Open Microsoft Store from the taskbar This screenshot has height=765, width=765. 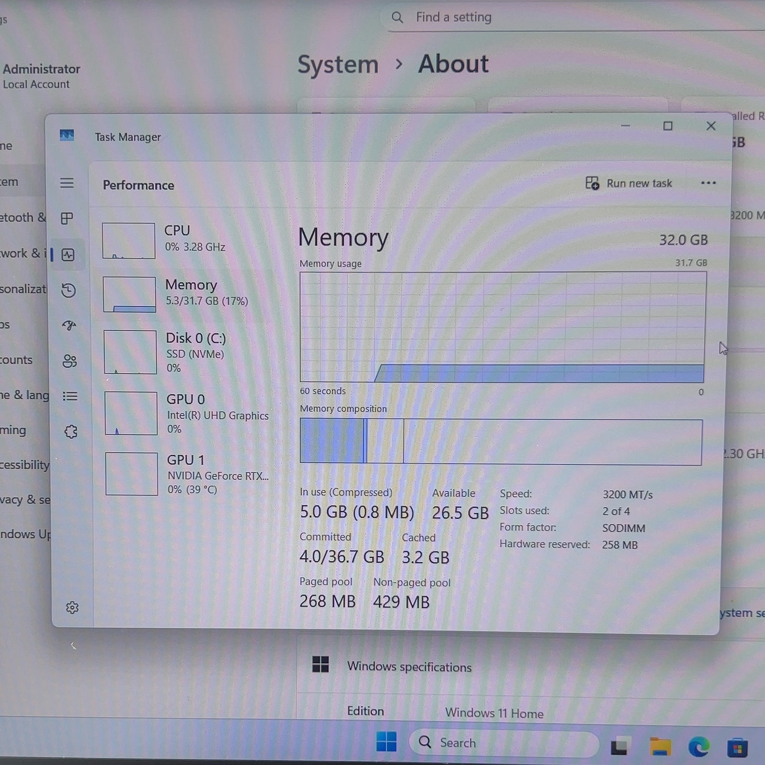737,748
